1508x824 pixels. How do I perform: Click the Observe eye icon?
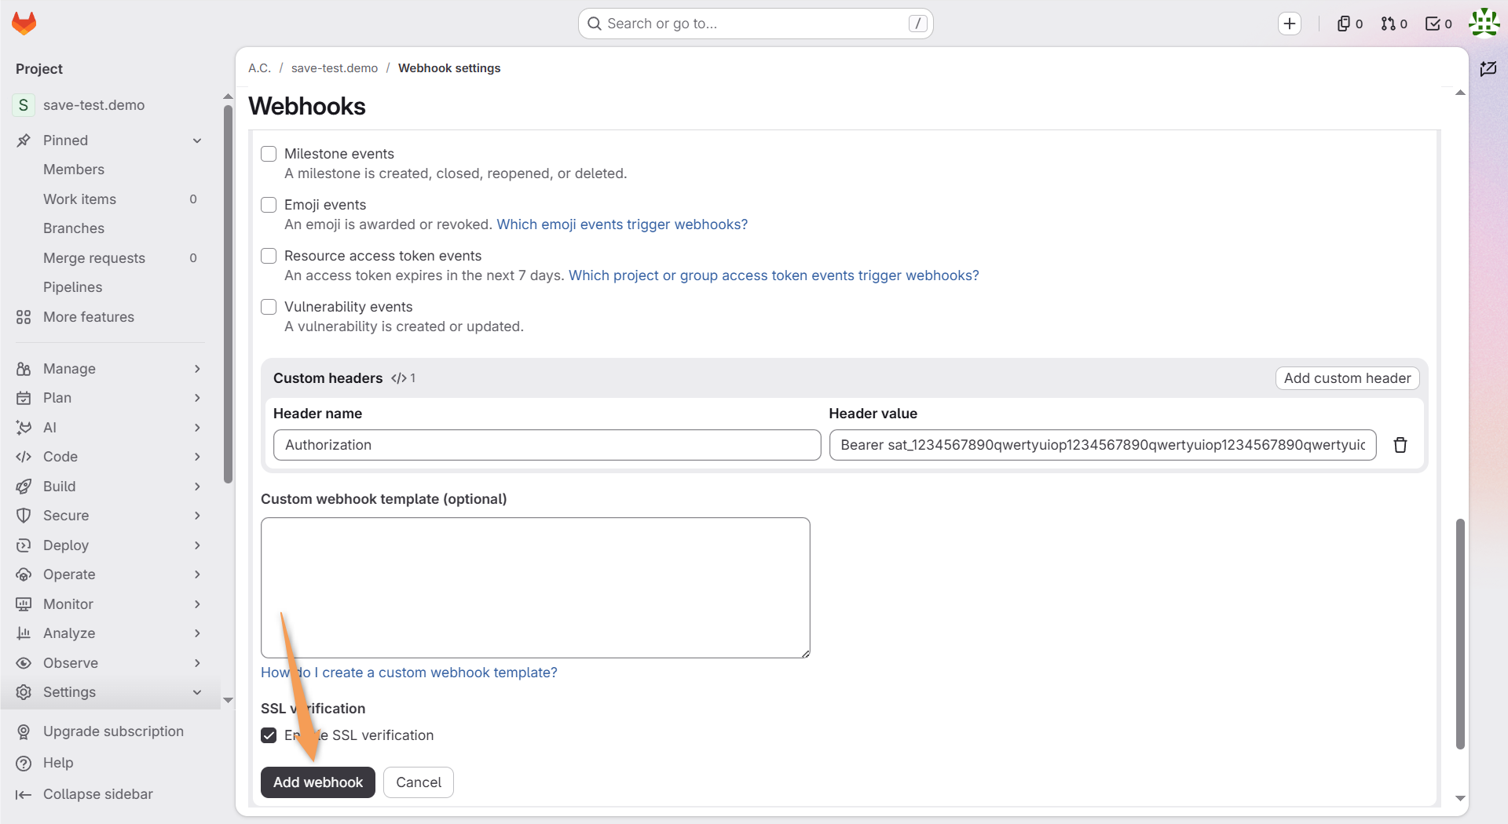click(x=24, y=663)
